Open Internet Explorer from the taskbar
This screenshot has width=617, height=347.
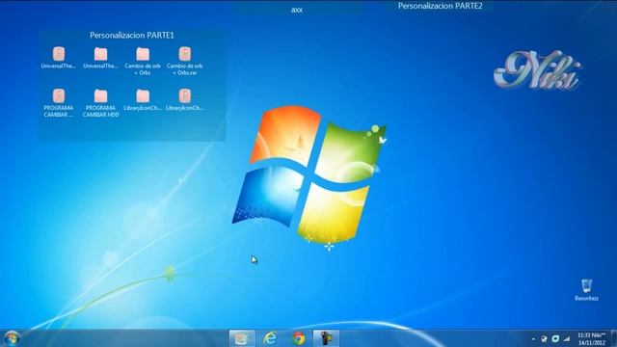point(270,338)
